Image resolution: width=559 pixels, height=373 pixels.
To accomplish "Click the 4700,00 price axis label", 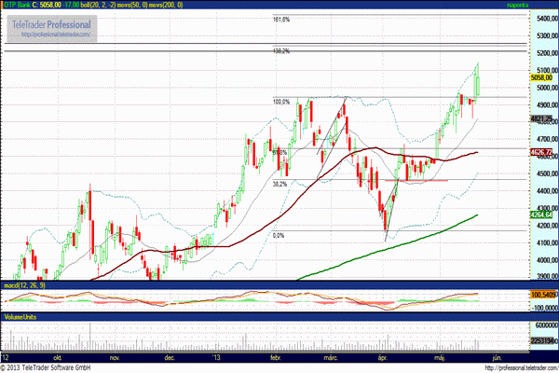I will click(x=547, y=139).
